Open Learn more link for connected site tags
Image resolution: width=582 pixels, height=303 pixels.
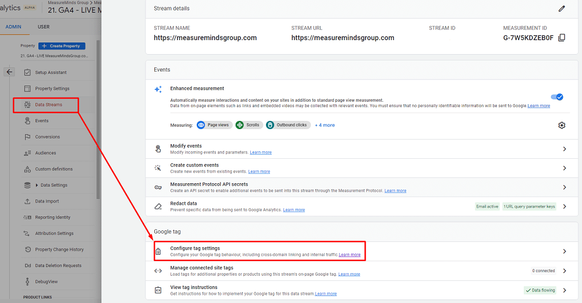coord(349,275)
